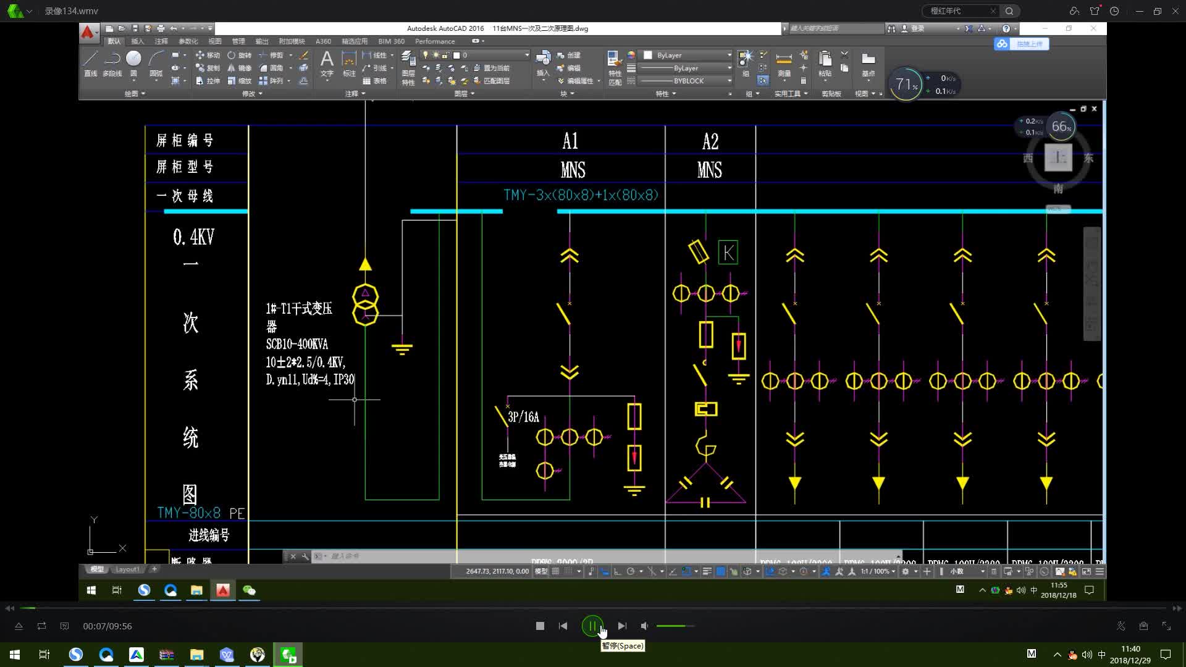Toggle snap mode in status bar
The image size is (1186, 667).
tap(568, 571)
